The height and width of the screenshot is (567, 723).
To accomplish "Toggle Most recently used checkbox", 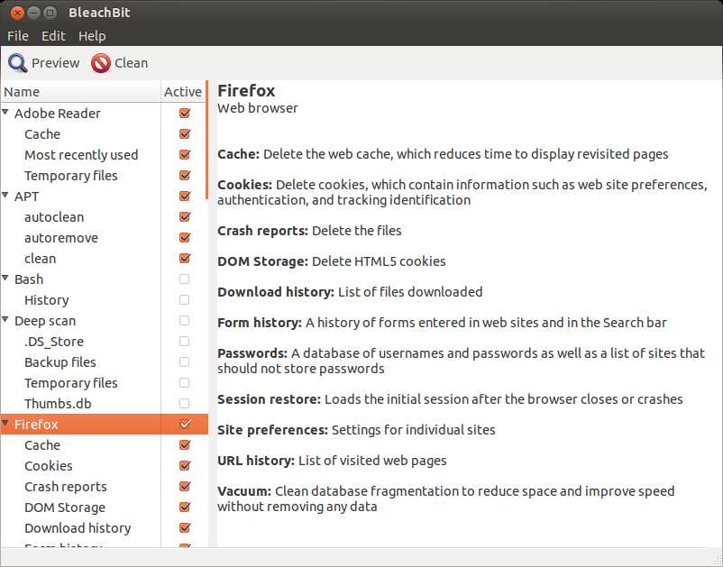I will (185, 154).
